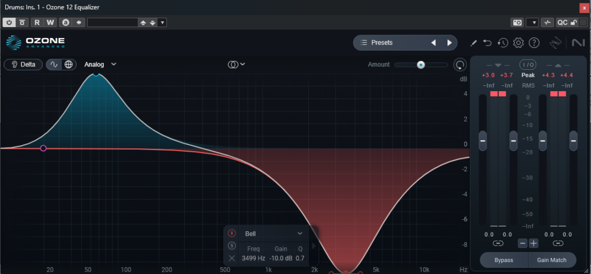The height and width of the screenshot is (274, 591).
Task: Remove the band with X icon
Action: click(x=232, y=258)
